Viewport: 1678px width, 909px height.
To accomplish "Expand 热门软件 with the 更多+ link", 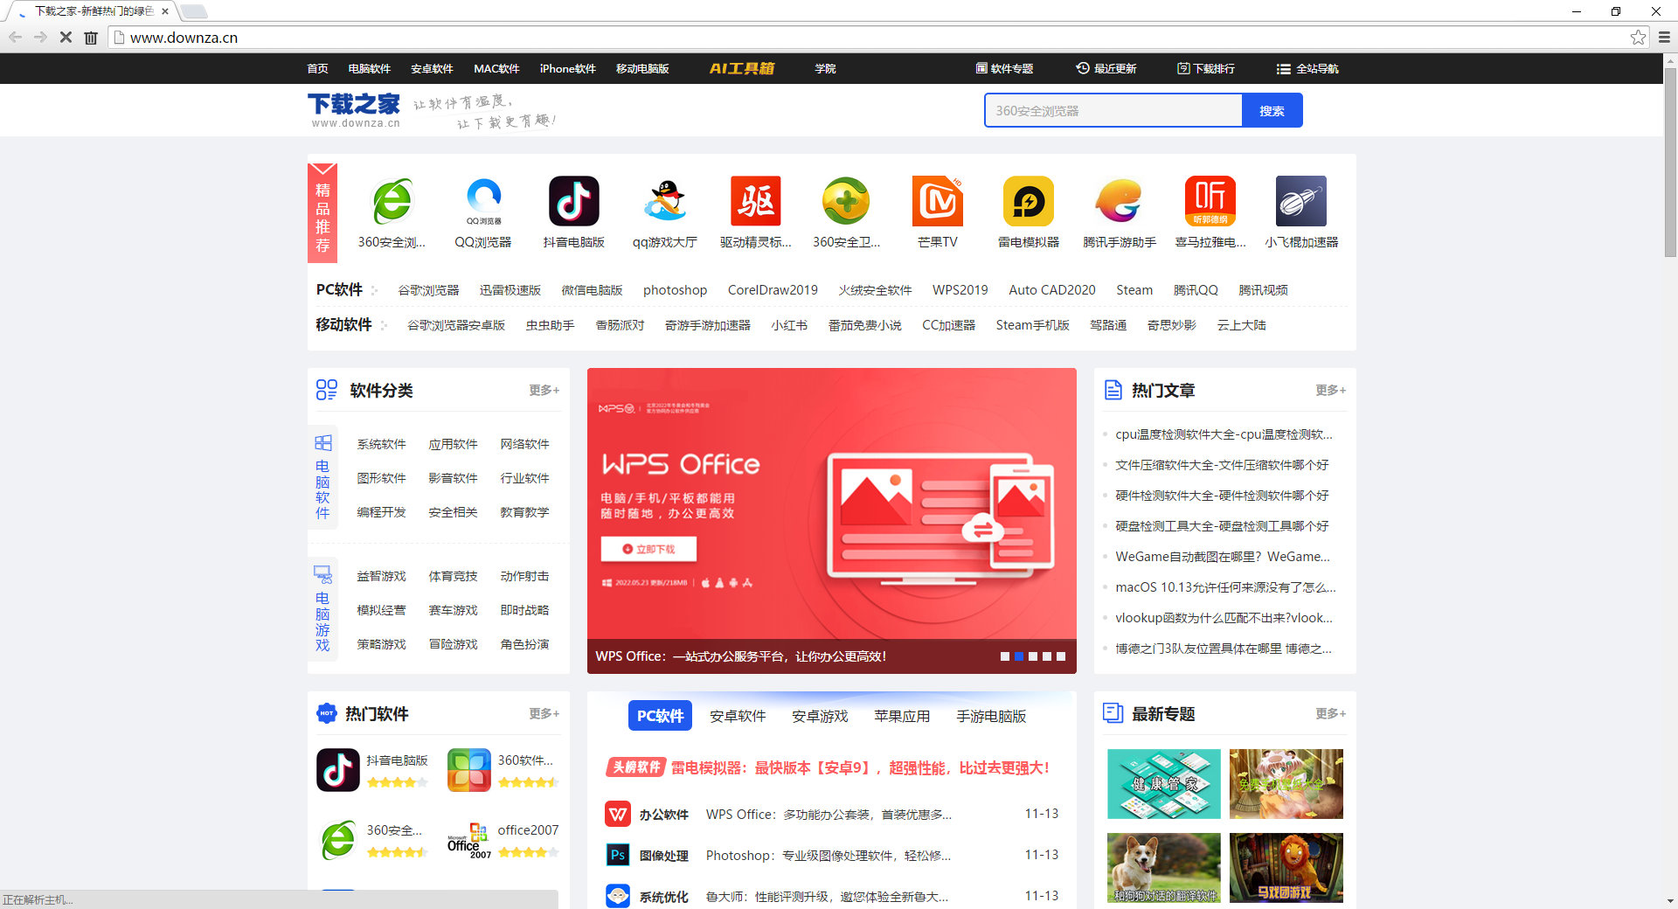I will tap(544, 714).
